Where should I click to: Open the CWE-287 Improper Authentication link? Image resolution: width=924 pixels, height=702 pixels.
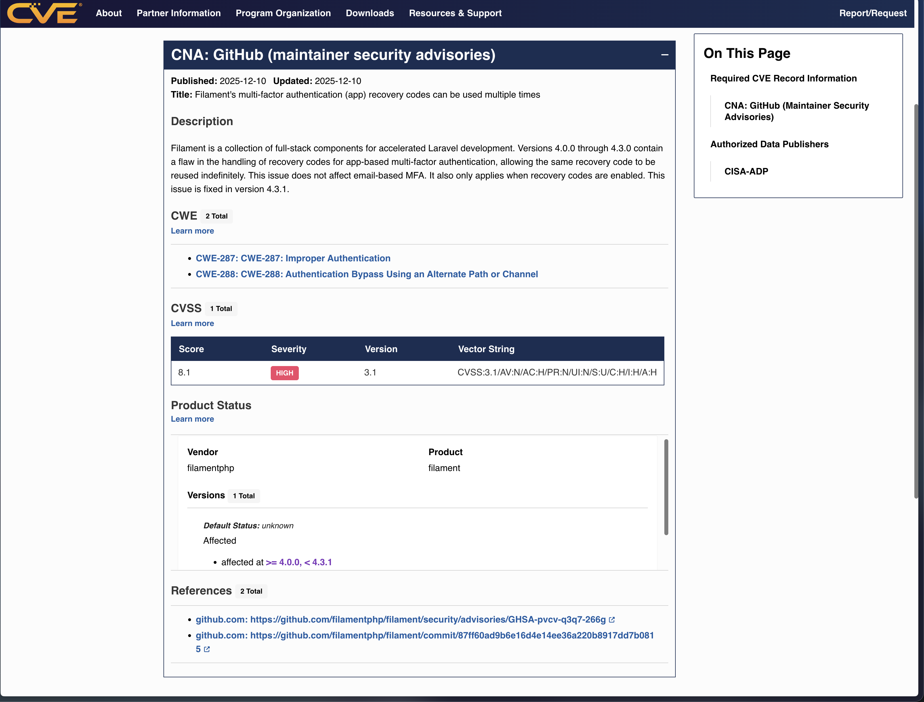[x=293, y=258]
